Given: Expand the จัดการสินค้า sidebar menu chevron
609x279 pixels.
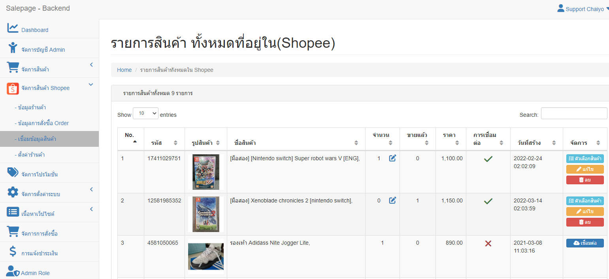Looking at the screenshot, I should point(91,65).
